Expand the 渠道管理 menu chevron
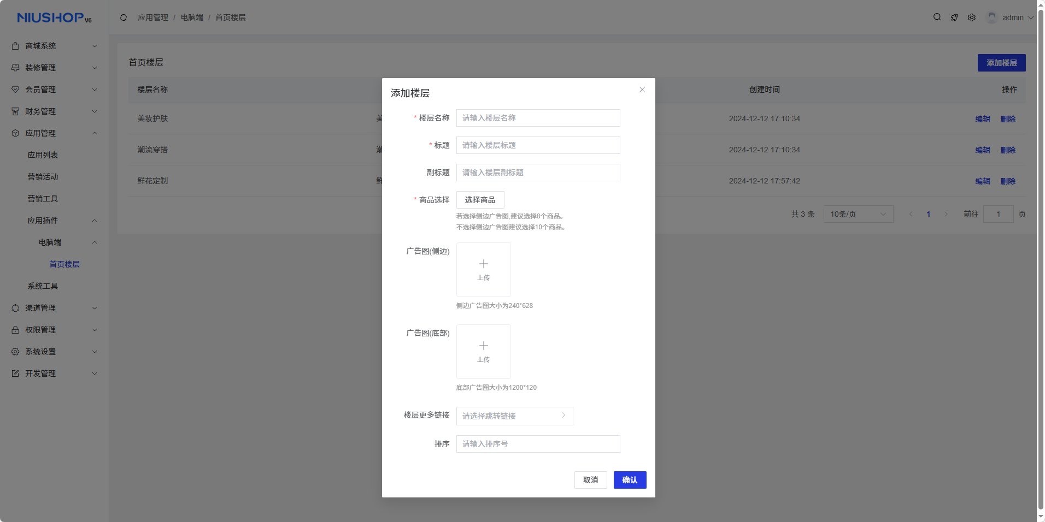The image size is (1045, 522). [95, 308]
